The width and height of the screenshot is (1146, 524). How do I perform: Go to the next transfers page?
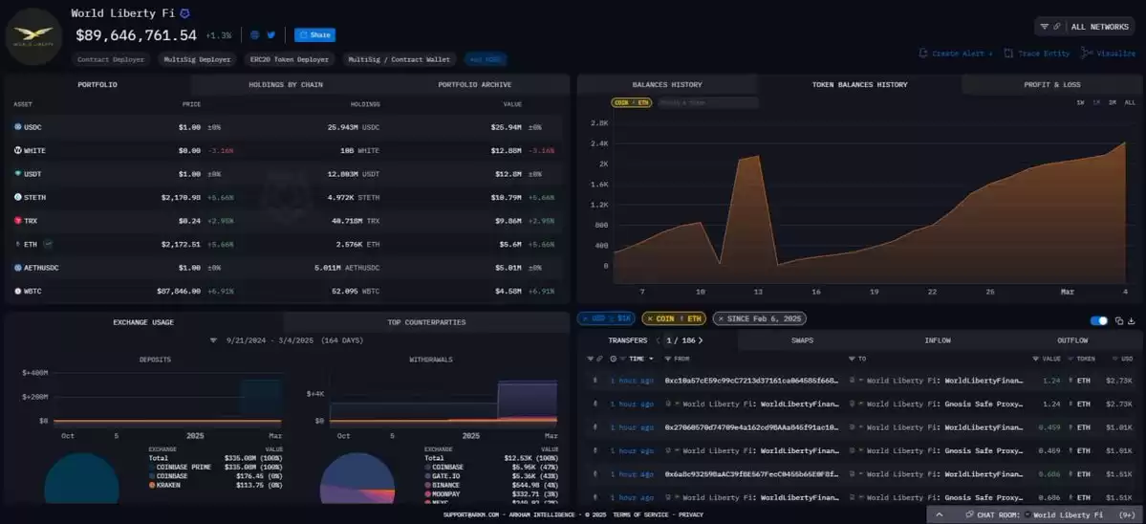tap(701, 340)
